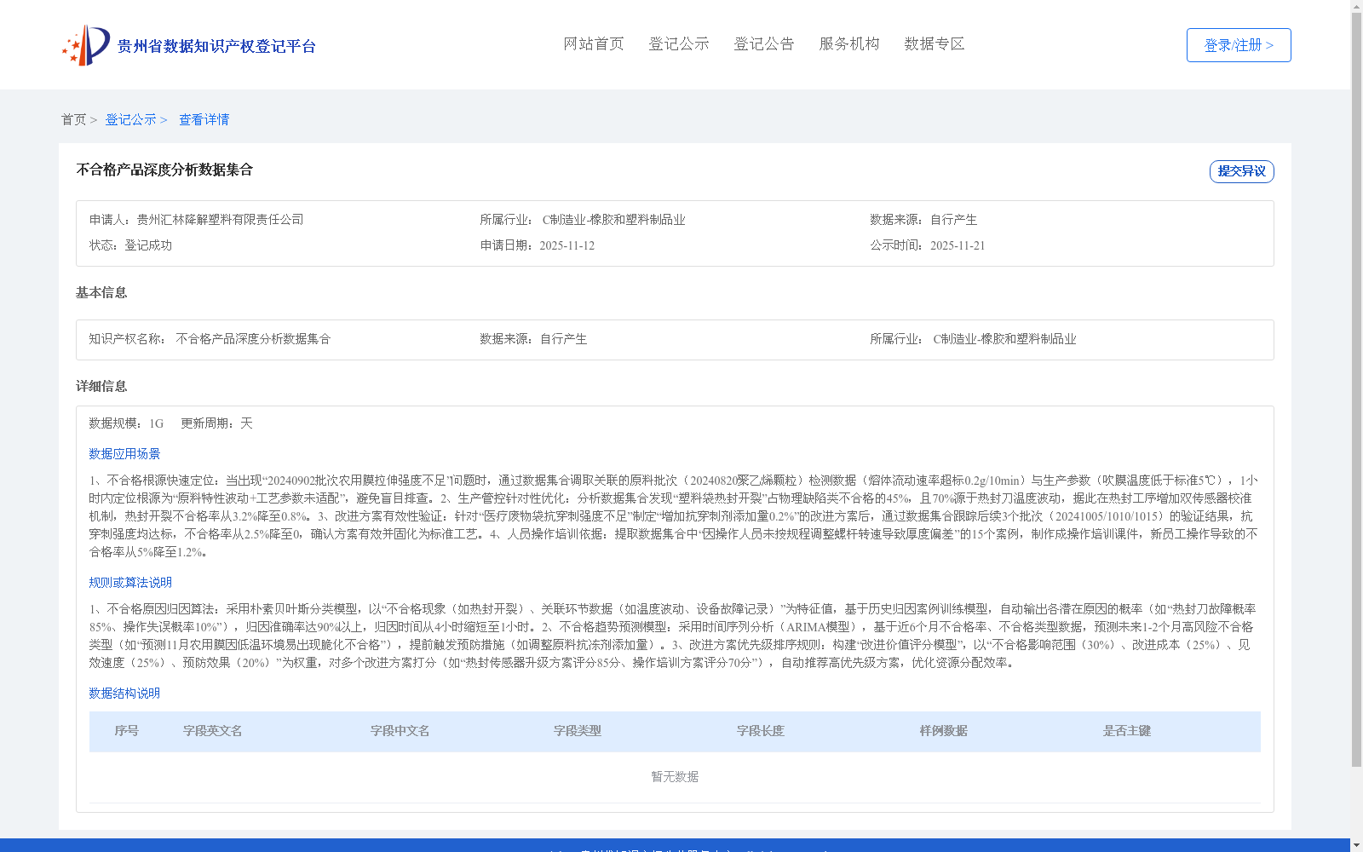Click applicant name 贵州汇林降解塑料有限责任公司
The width and height of the screenshot is (1363, 852).
tap(220, 220)
